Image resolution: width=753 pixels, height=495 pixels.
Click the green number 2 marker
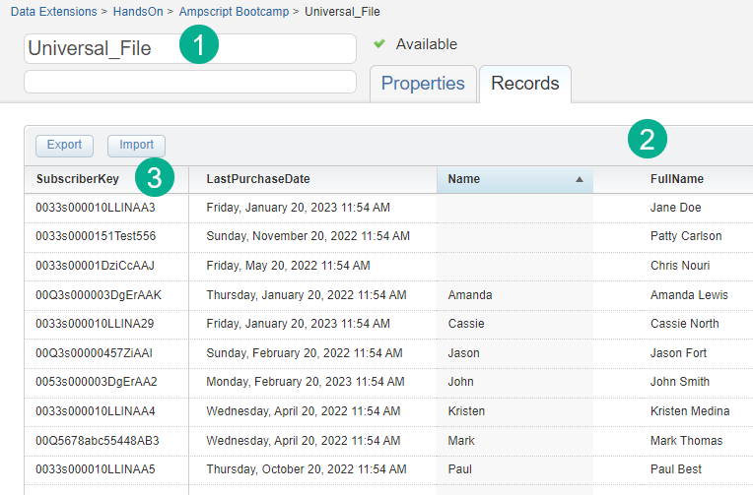pos(648,139)
